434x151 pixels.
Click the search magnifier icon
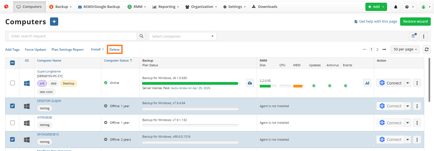coord(141,36)
